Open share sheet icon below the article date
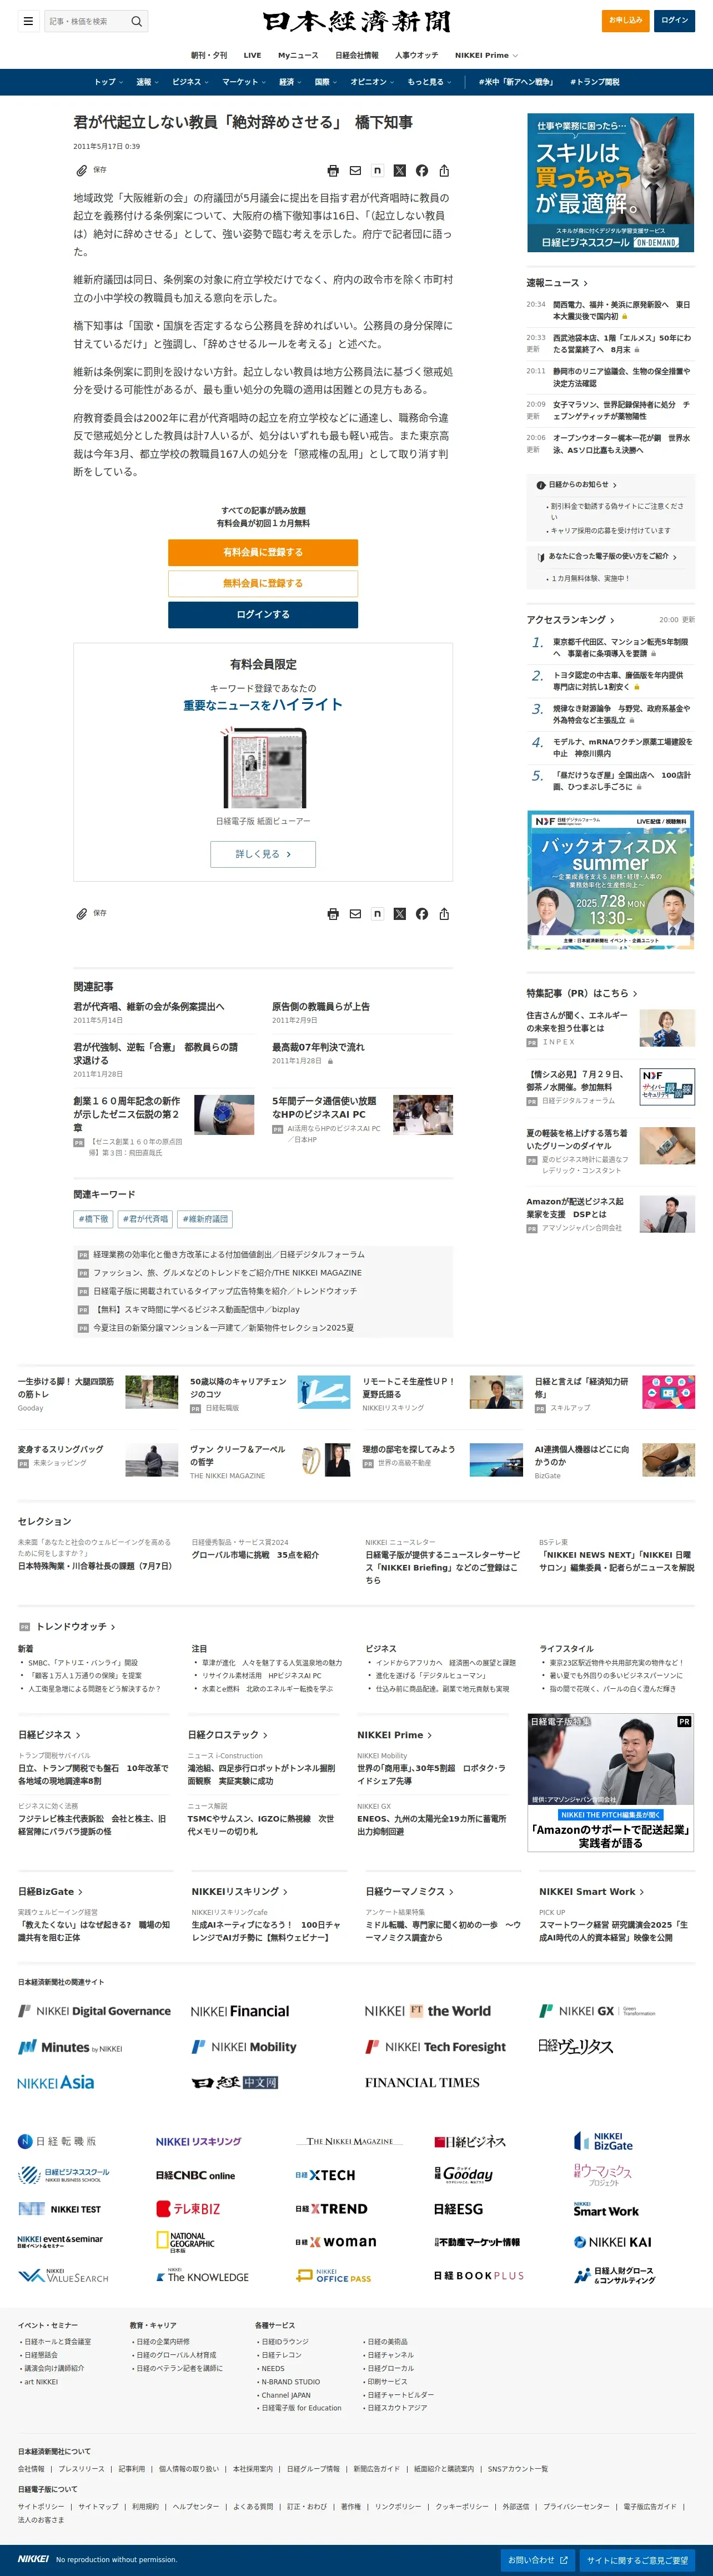713x2576 pixels. [x=444, y=171]
